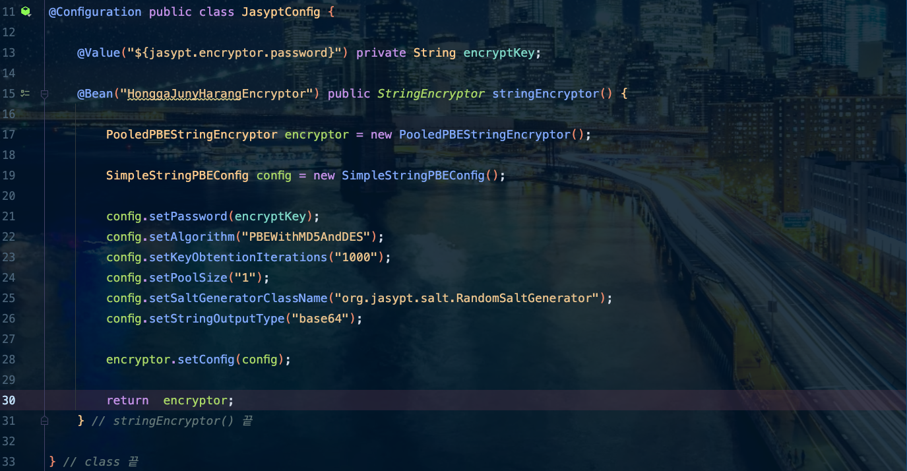Image resolution: width=907 pixels, height=471 pixels.
Task: Click the "base64" string
Action: pos(320,319)
